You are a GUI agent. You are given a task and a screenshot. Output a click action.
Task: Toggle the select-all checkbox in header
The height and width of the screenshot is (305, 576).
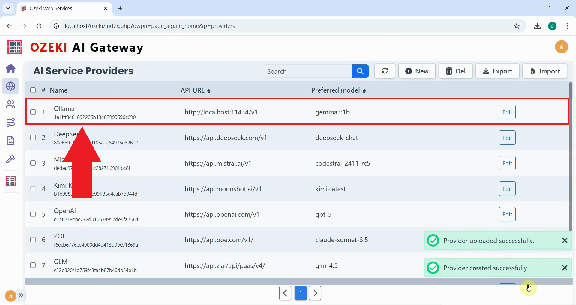[x=33, y=90]
